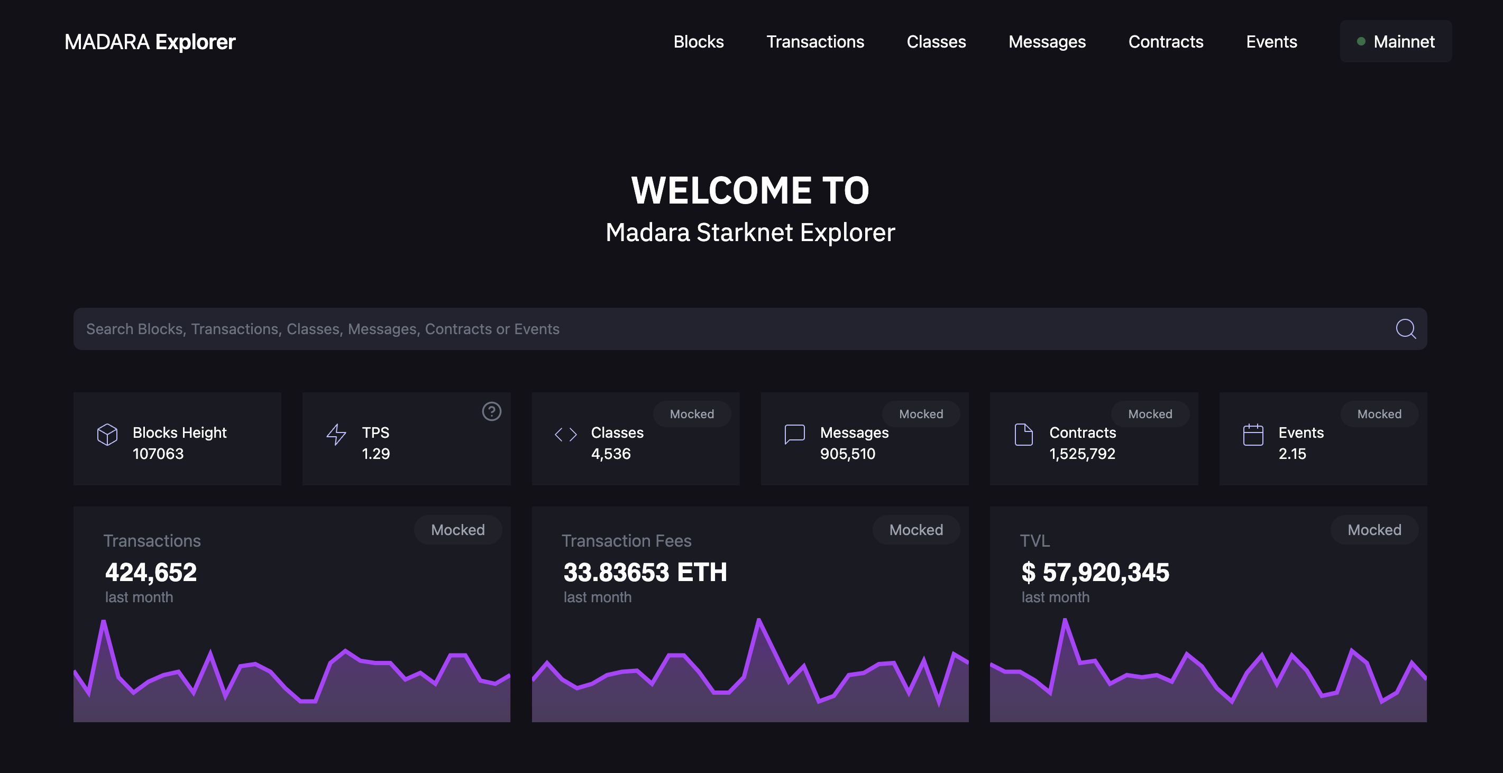Click the Contracts count 1,525,792

pyautogui.click(x=1082, y=453)
